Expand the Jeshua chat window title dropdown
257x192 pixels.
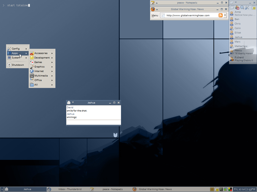coord(73,102)
